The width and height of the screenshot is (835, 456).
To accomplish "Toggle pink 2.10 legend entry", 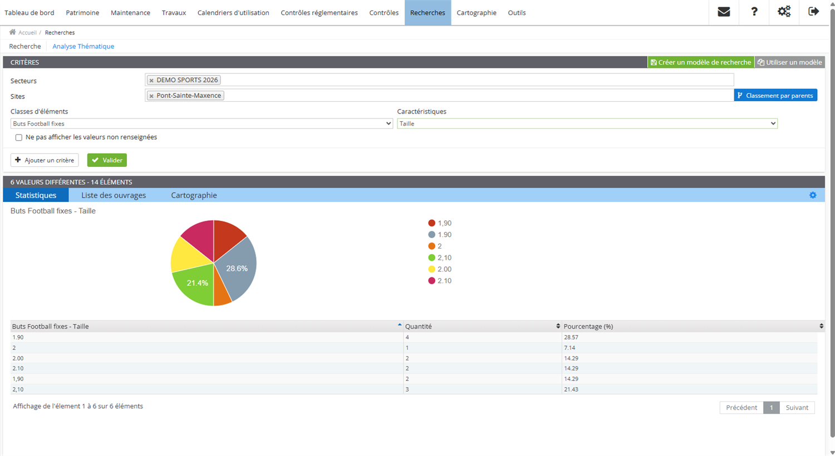I will click(x=440, y=281).
